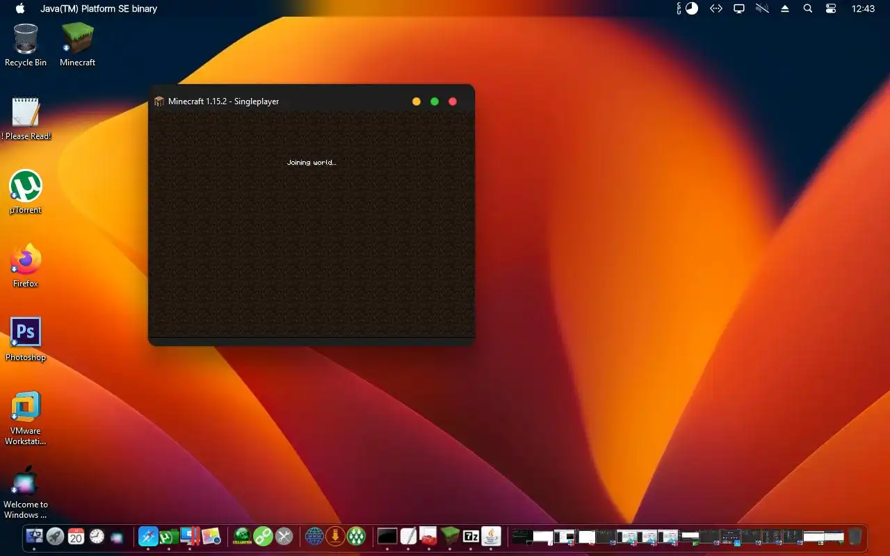Open the '! Please Read!' notepad file

click(x=26, y=118)
